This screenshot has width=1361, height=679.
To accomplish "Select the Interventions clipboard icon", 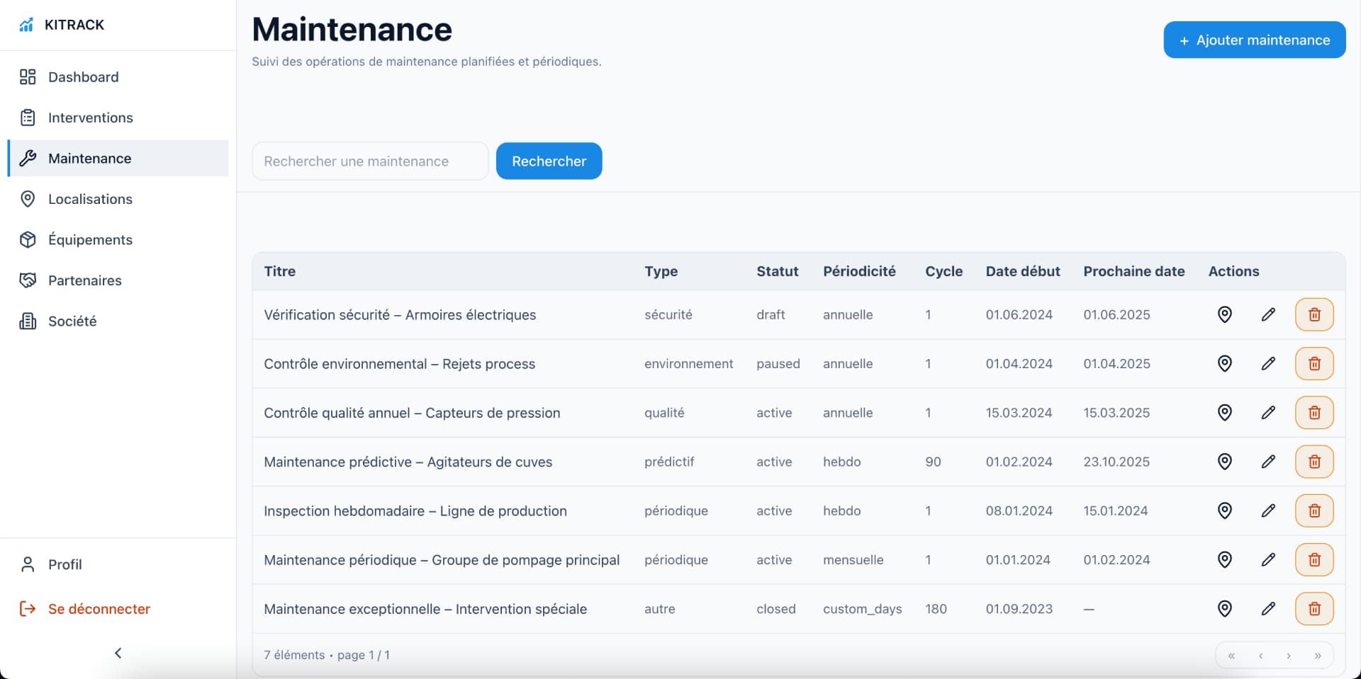I will tap(28, 118).
